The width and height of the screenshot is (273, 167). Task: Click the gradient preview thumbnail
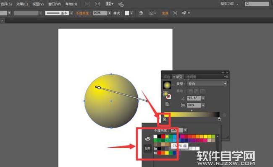167,85
